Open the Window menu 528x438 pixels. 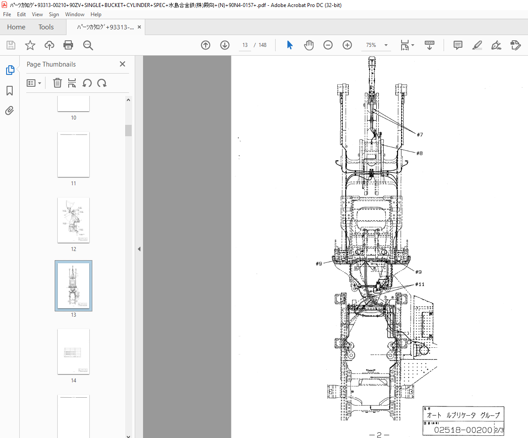pos(75,14)
